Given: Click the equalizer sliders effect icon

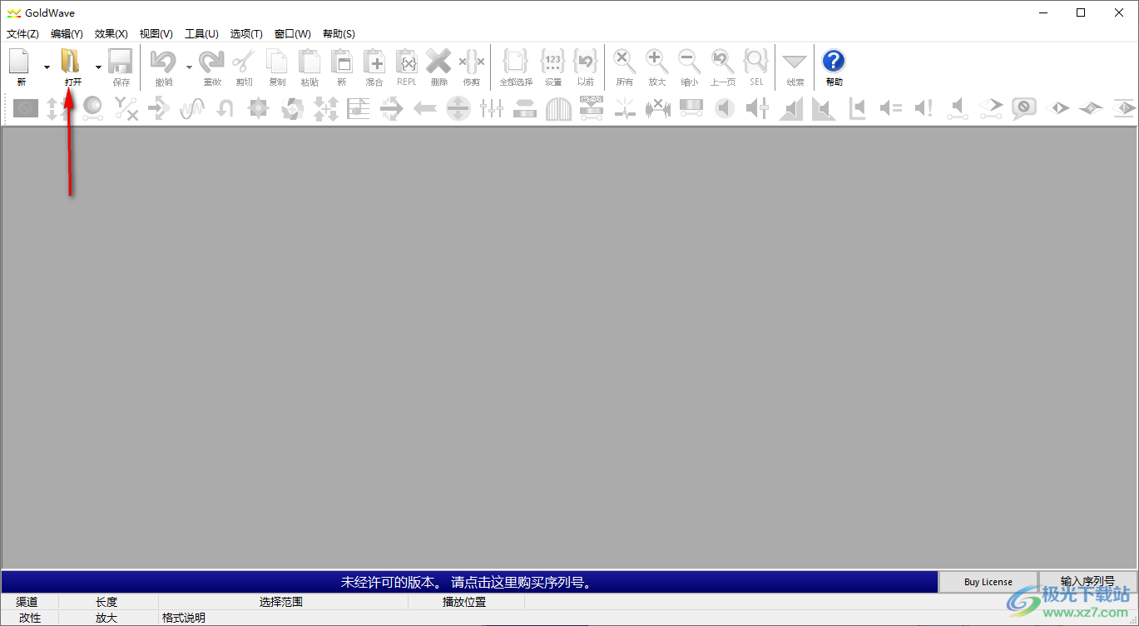Looking at the screenshot, I should pos(492,107).
